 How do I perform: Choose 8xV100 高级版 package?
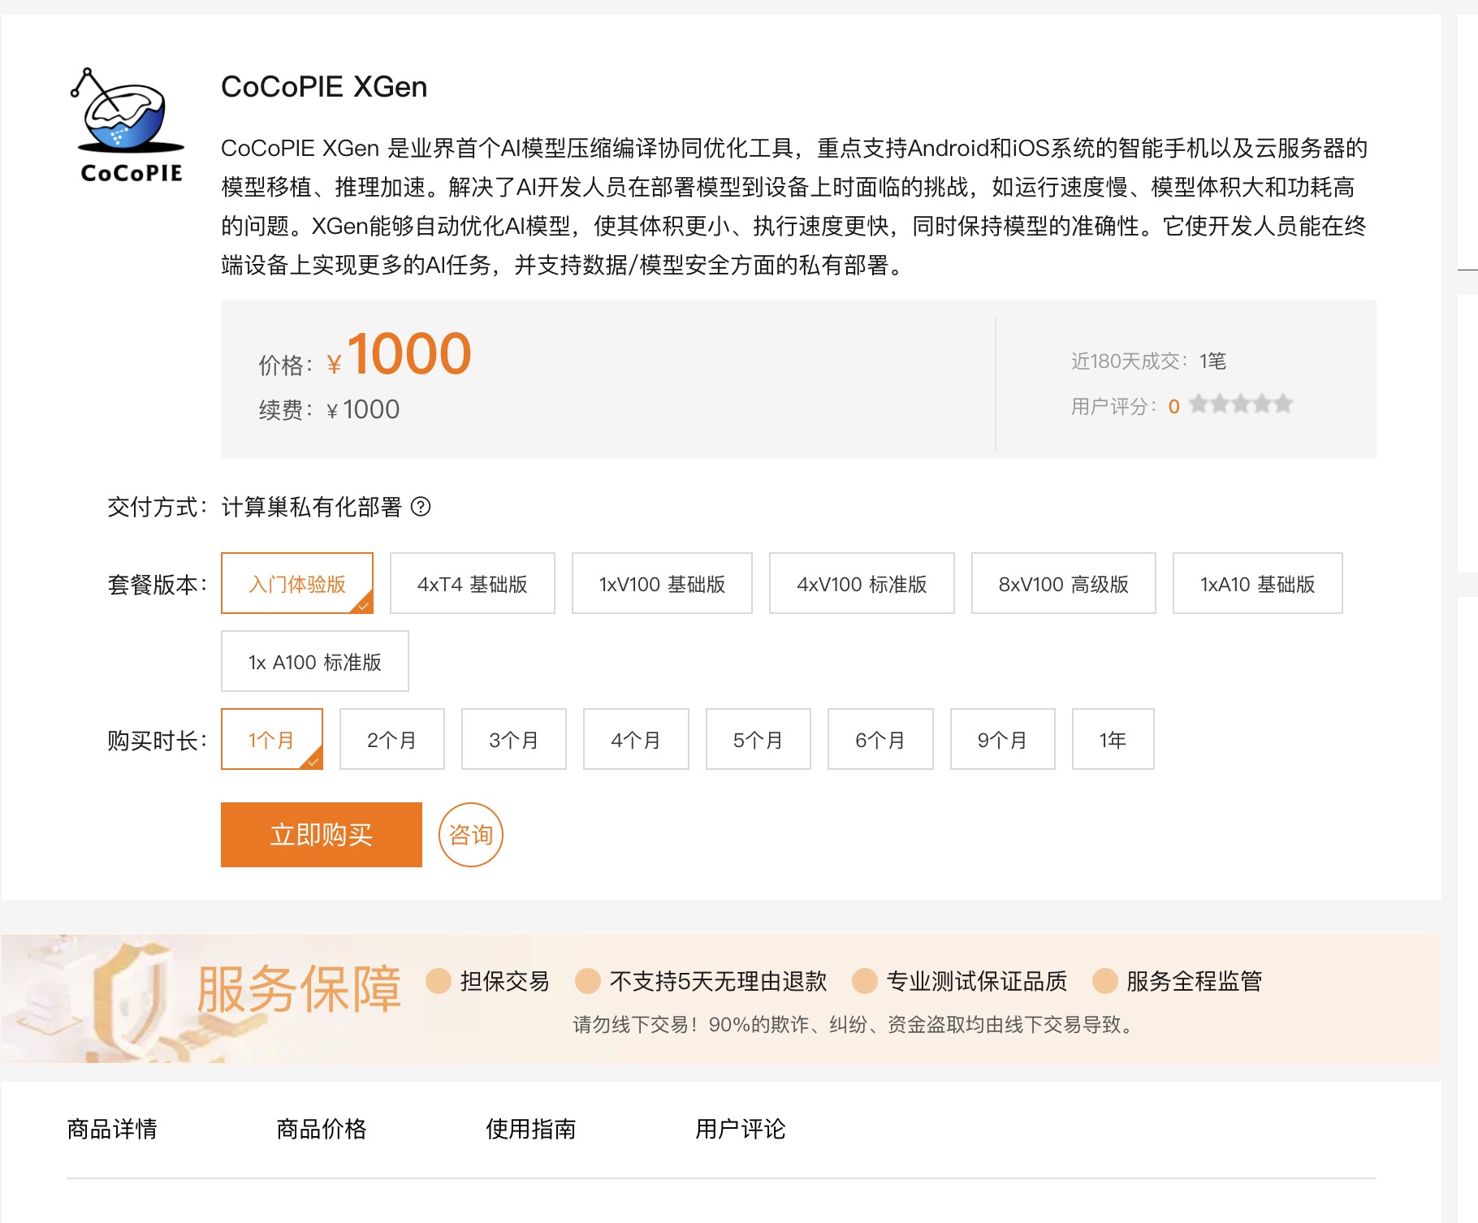[1063, 583]
